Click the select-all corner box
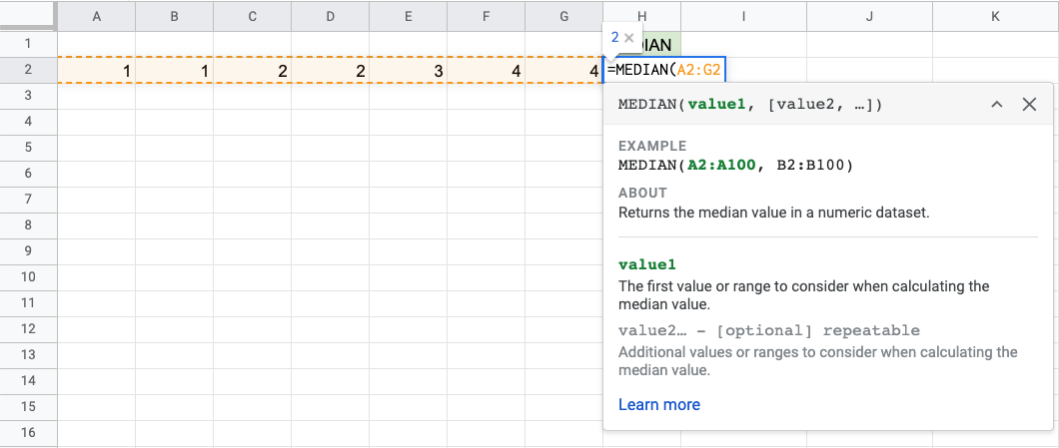The image size is (1059, 448). tap(28, 16)
